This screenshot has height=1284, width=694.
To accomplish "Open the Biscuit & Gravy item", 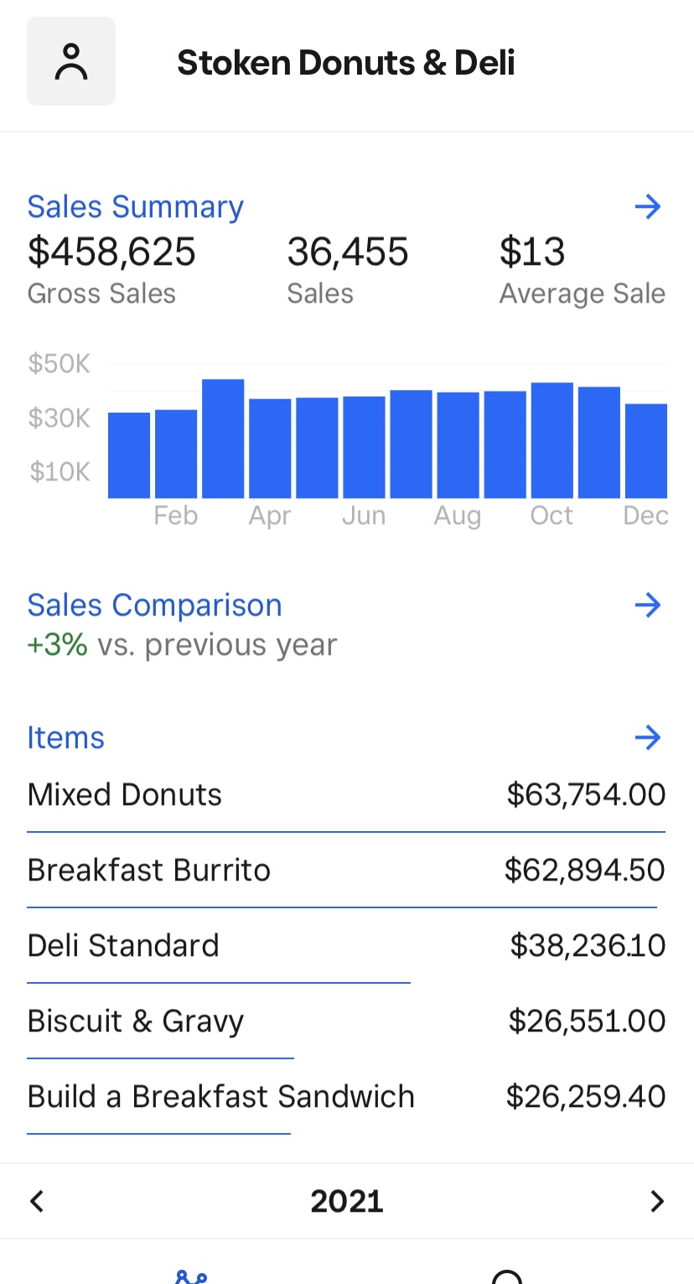I will coord(346,1021).
